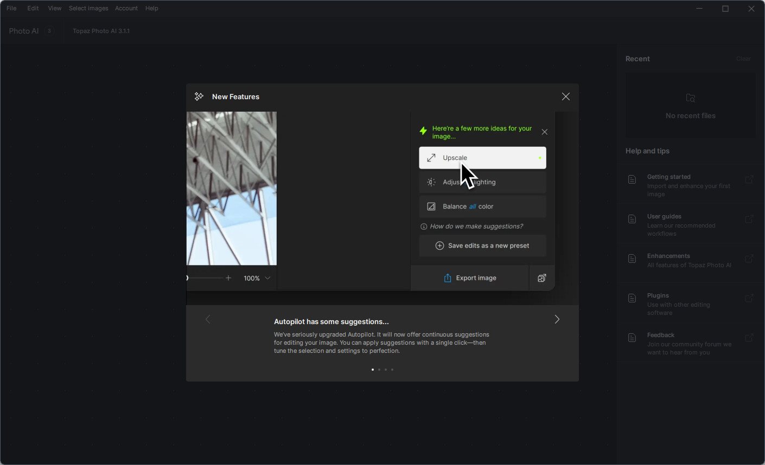
Task: Click the Balance color icon
Action: point(431,206)
